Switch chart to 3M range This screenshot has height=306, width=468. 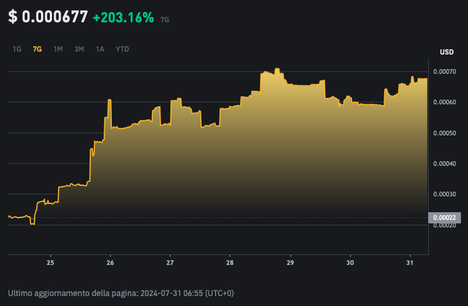coord(79,49)
